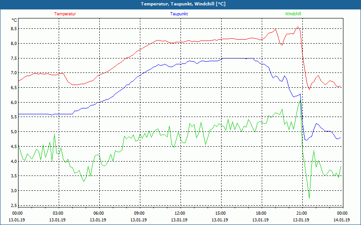This screenshot has height=225, width=361.
Task: Click the 2,5 y-axis value
Action: [14, 205]
